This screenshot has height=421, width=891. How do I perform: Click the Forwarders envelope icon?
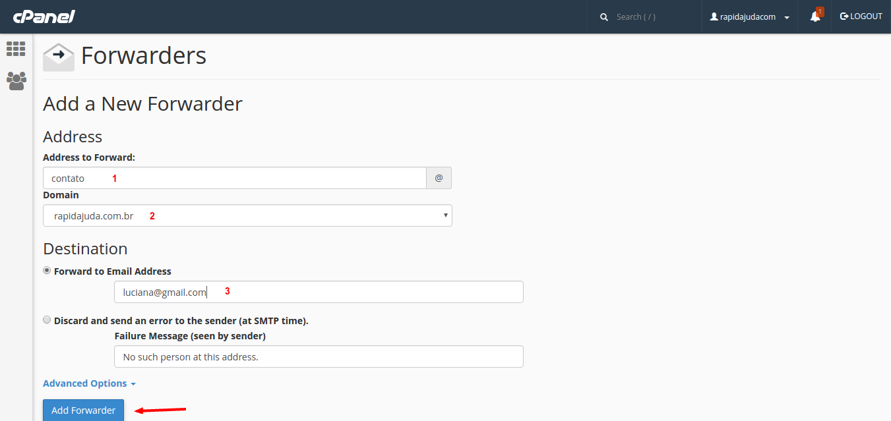click(x=58, y=57)
